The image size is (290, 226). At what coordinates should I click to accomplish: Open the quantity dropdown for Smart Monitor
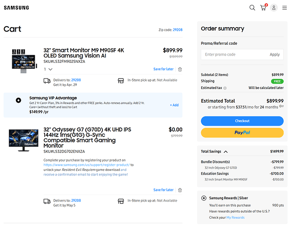48,69
